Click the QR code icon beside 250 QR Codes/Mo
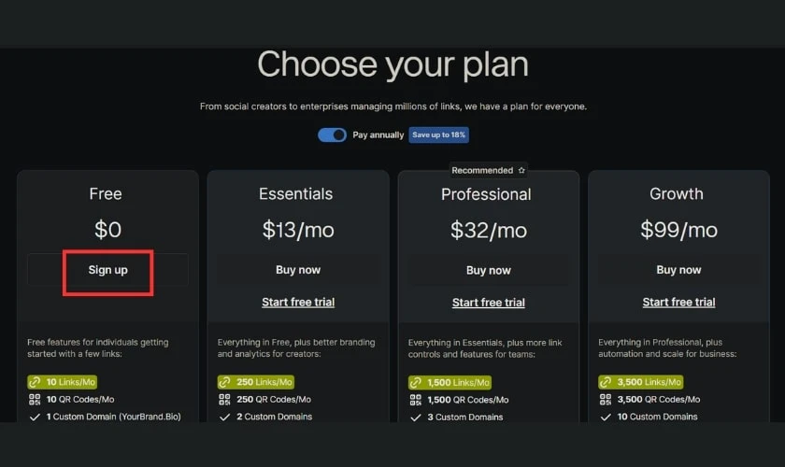Viewport: 785px width, 467px height. (224, 400)
